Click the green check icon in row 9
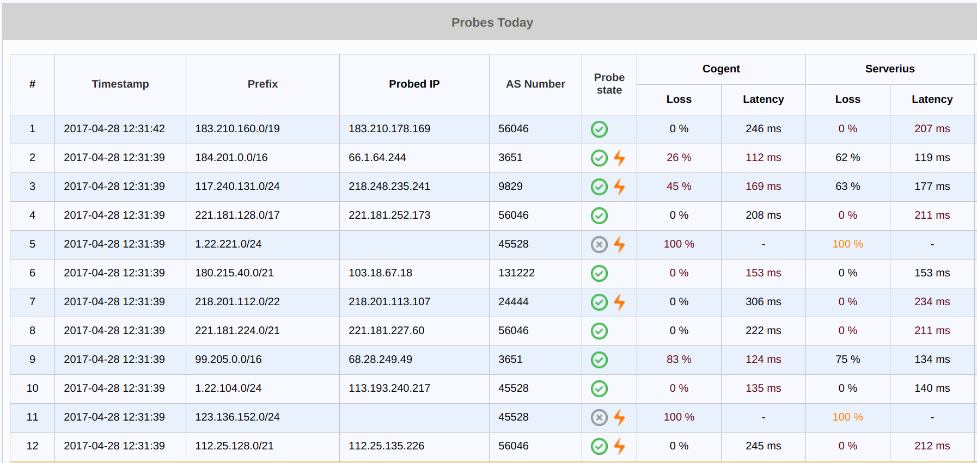The height and width of the screenshot is (463, 977). [x=599, y=360]
